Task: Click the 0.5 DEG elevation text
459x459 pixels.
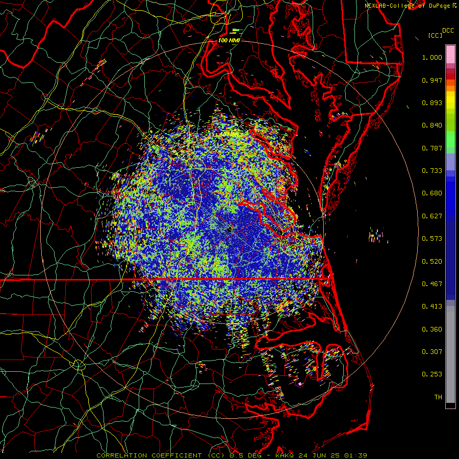Action: [x=246, y=455]
